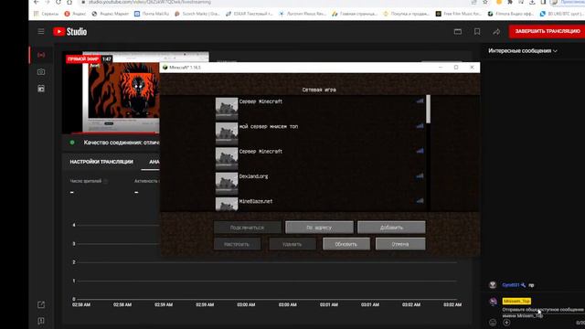This screenshot has height=329, width=585.
Task: Click the wrench moderator badge in chat
Action: (x=523, y=285)
